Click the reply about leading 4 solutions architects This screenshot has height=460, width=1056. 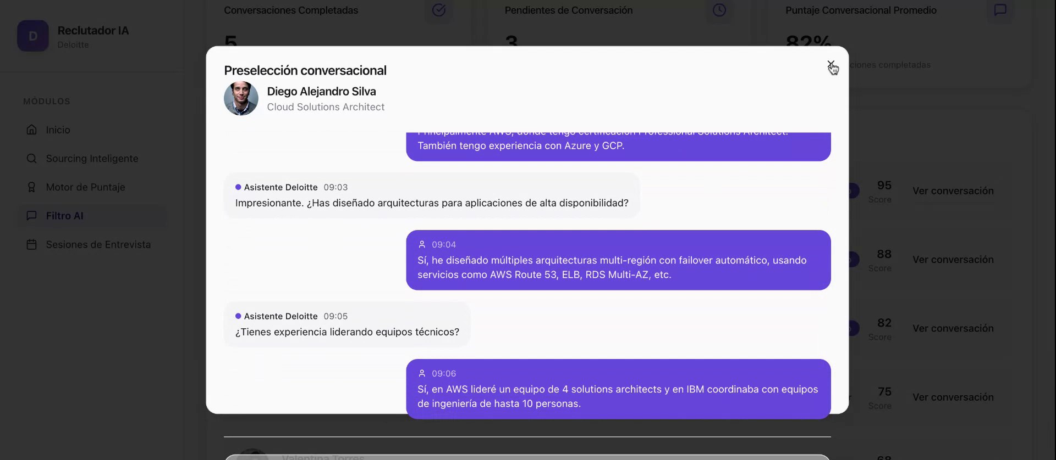click(618, 389)
